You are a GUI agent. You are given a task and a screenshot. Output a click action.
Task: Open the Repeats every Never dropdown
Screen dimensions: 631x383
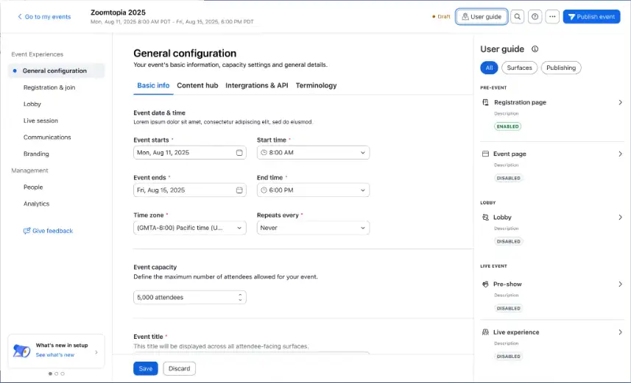coord(313,228)
